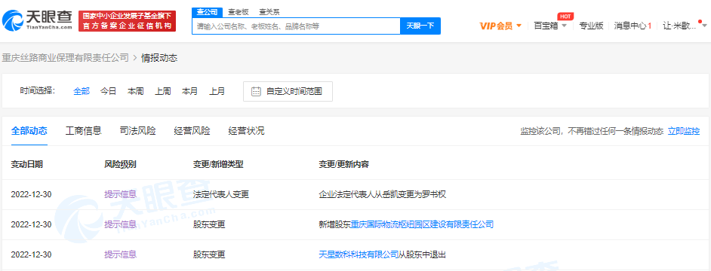
Task: Click the red HOT badge
Action: click(565, 17)
